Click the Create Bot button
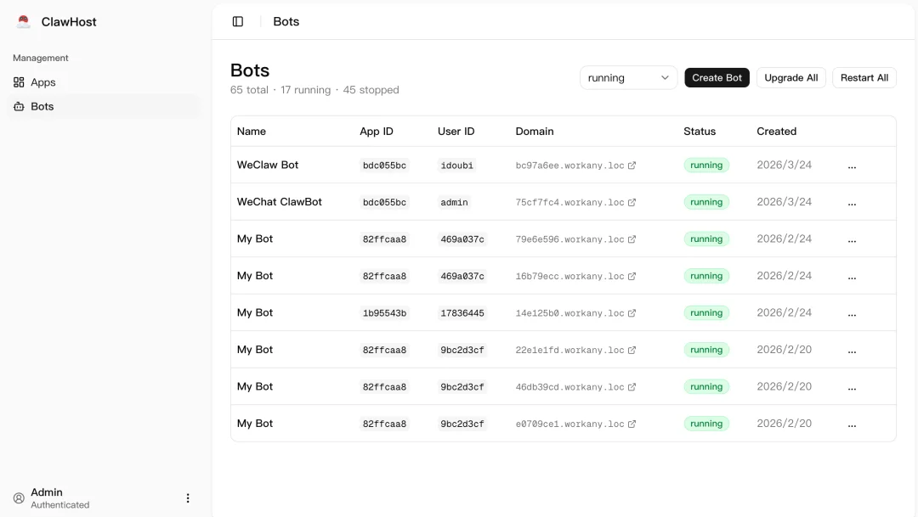 [717, 77]
